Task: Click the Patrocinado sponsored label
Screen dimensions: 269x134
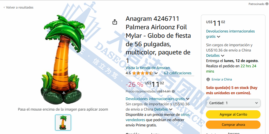Action: point(256,4)
